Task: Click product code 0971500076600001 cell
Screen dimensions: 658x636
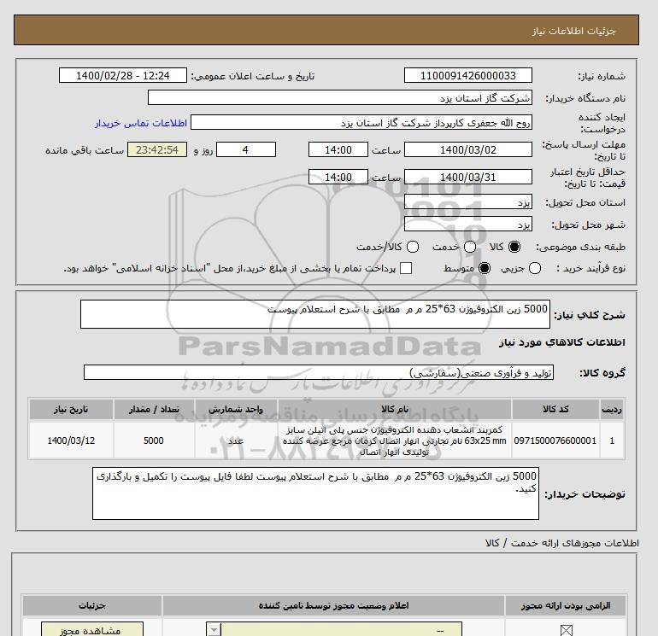Action: [555, 441]
